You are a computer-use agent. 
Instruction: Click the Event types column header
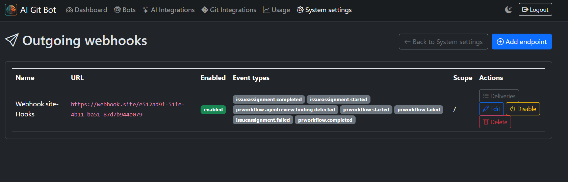(x=251, y=78)
